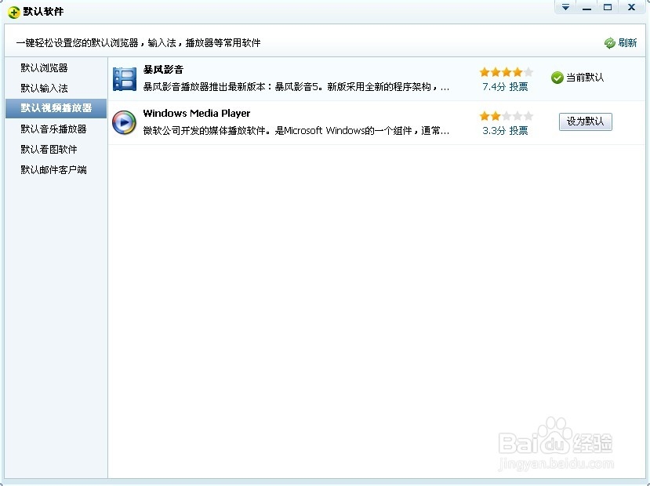Click the 当前默认 status label
Screen dimensions: 650x486
point(585,78)
